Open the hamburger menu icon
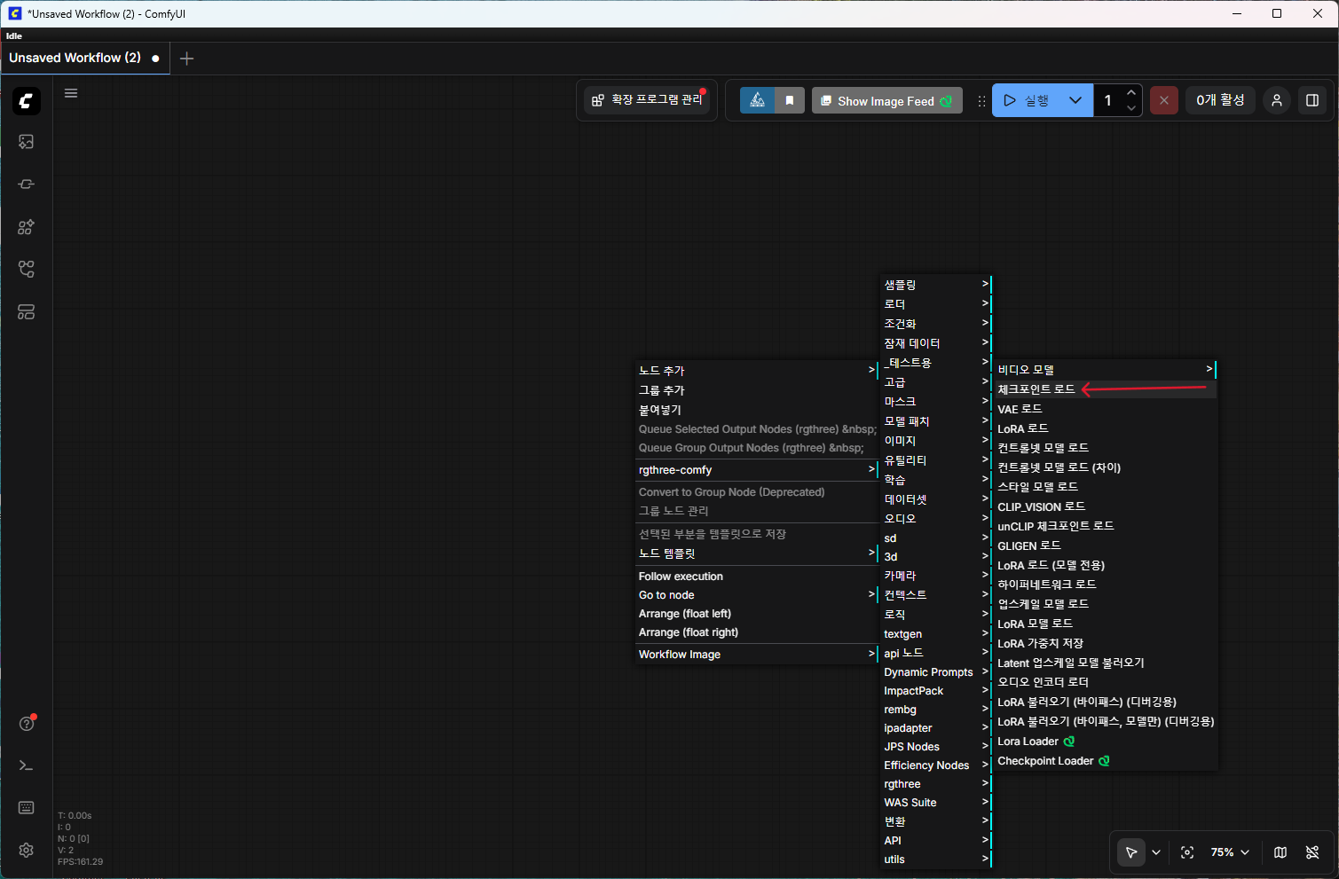The width and height of the screenshot is (1339, 879). tap(71, 93)
